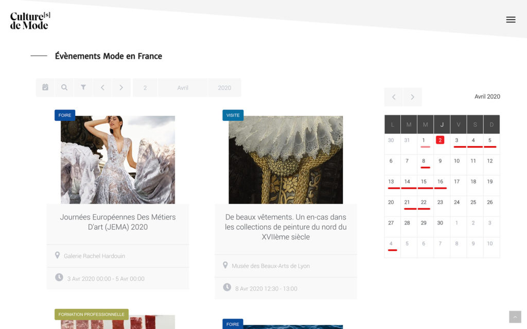Select April 26 in the calendar
This screenshot has height=329, width=527.
(490, 203)
